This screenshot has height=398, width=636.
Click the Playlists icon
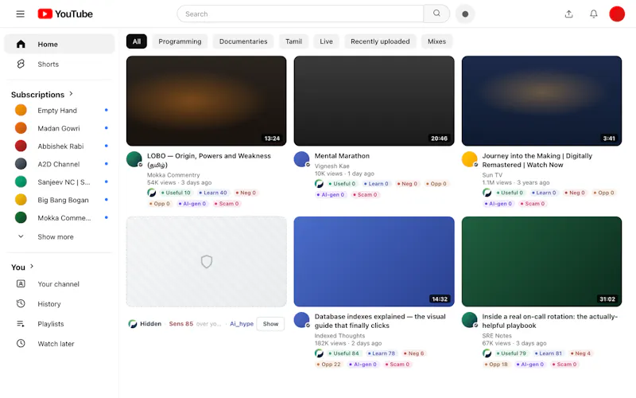pyautogui.click(x=21, y=323)
